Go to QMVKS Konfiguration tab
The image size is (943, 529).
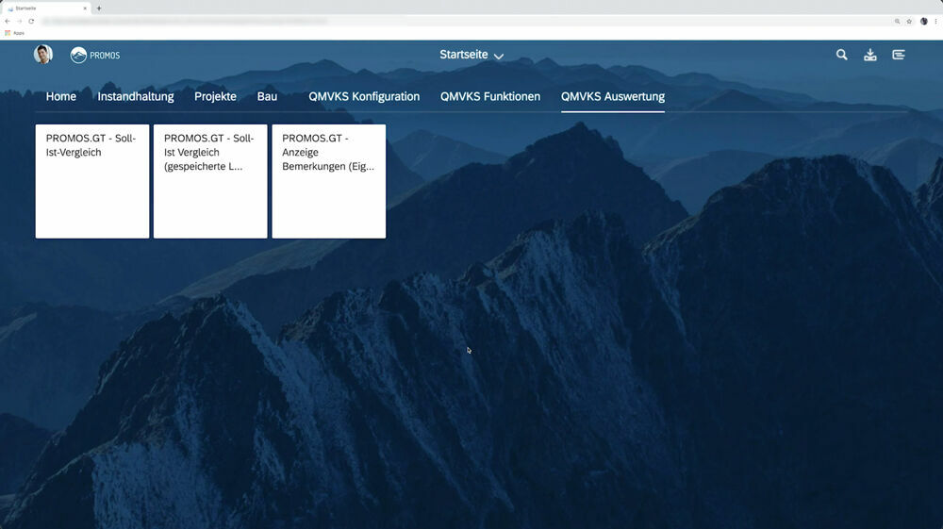(364, 96)
